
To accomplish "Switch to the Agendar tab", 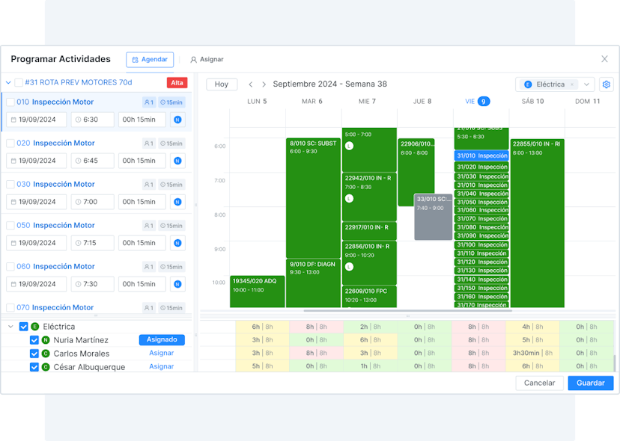I will click(150, 59).
